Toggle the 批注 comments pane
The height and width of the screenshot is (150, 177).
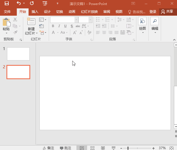click(x=66, y=148)
